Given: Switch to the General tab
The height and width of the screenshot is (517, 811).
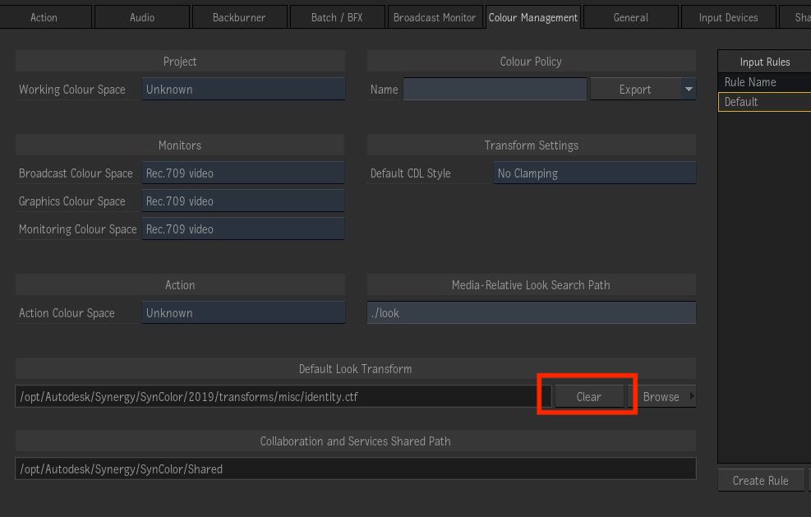Looking at the screenshot, I should [x=630, y=16].
